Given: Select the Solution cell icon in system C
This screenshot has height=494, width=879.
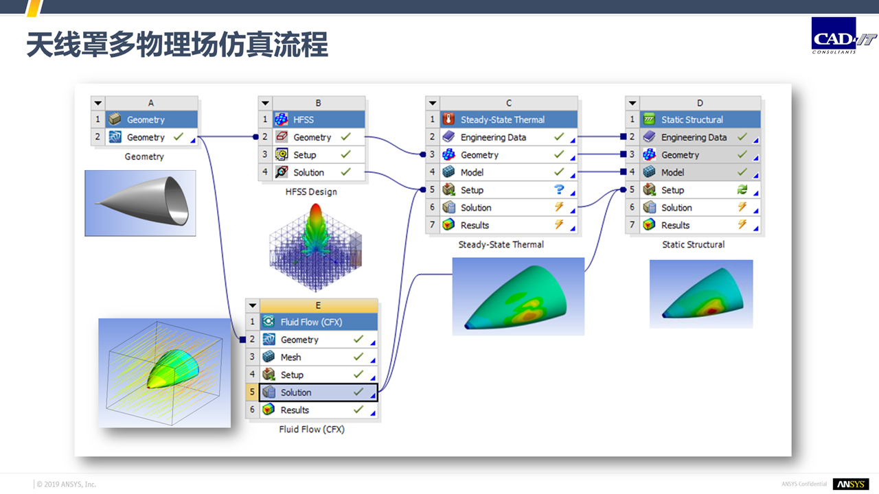Looking at the screenshot, I should (448, 207).
